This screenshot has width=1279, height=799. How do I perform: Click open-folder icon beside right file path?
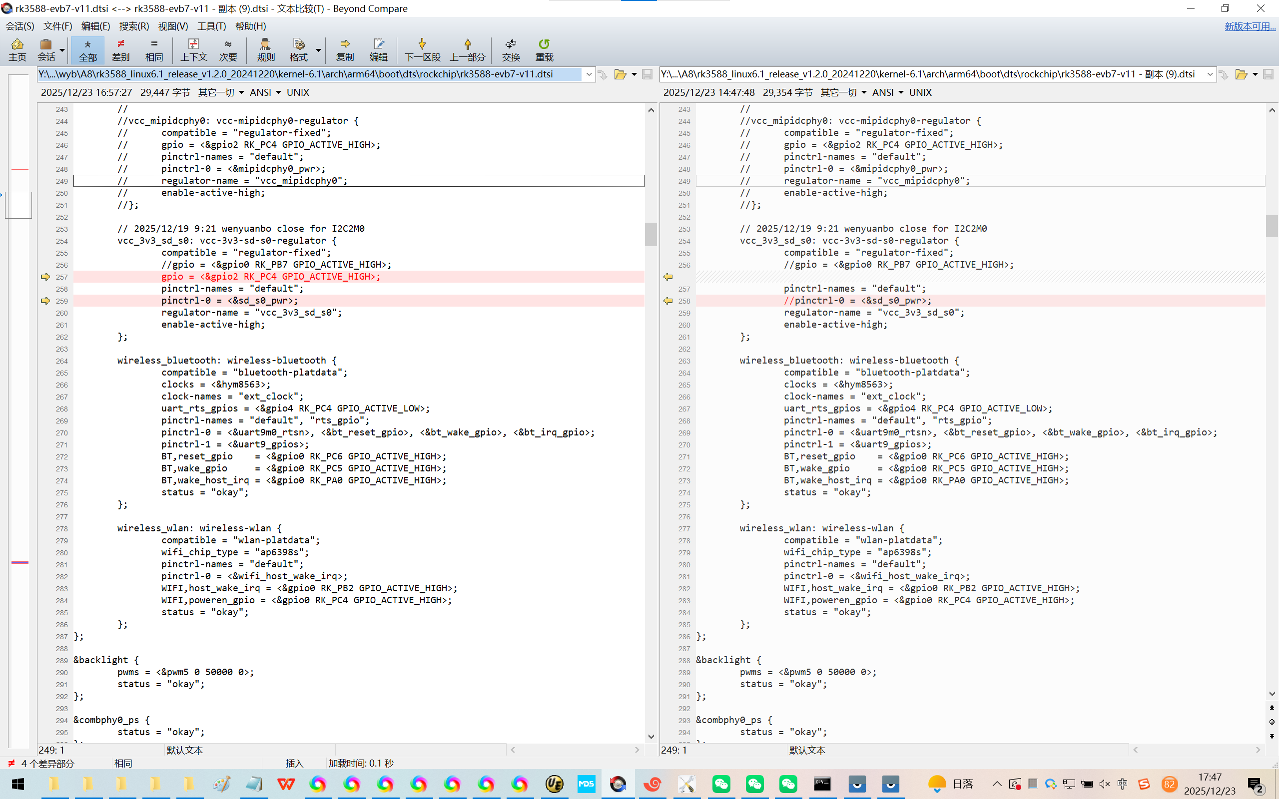[1241, 74]
